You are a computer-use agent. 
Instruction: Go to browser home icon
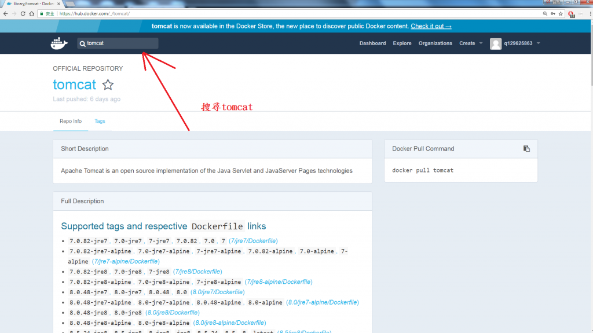click(x=32, y=14)
